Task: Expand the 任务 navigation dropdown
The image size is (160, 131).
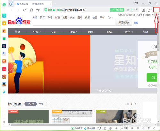Action: (x=73, y=32)
